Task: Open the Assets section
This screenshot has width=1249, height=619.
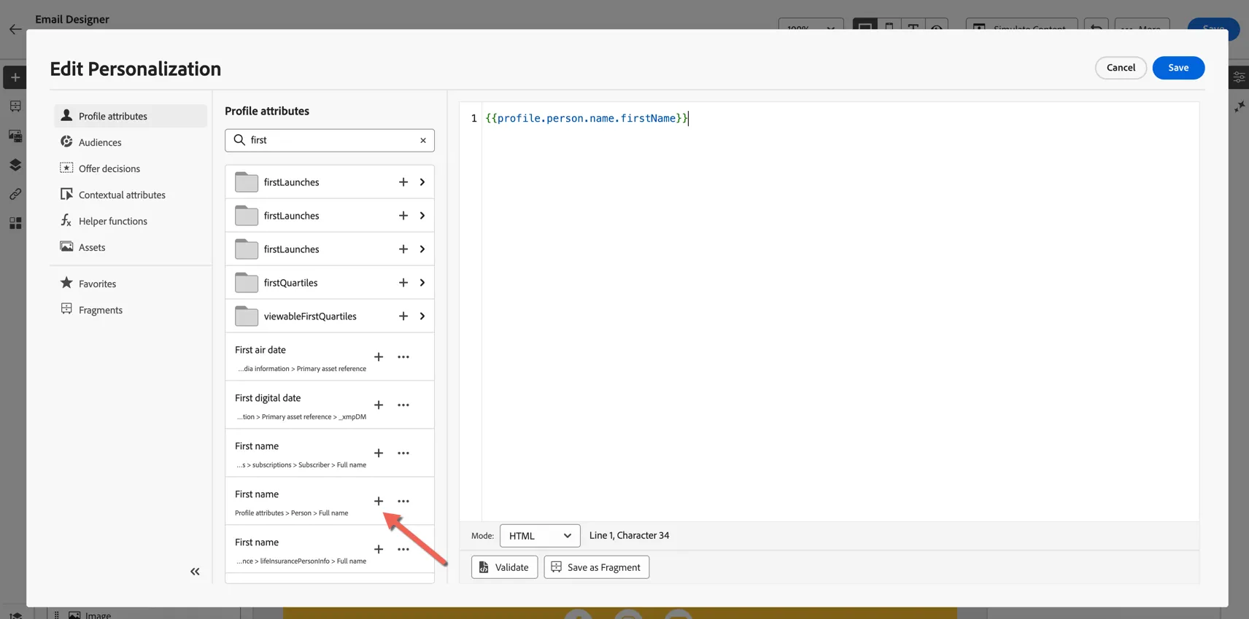Action: (131, 247)
